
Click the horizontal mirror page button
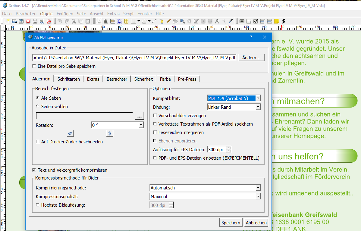pyautogui.click(x=70, y=133)
